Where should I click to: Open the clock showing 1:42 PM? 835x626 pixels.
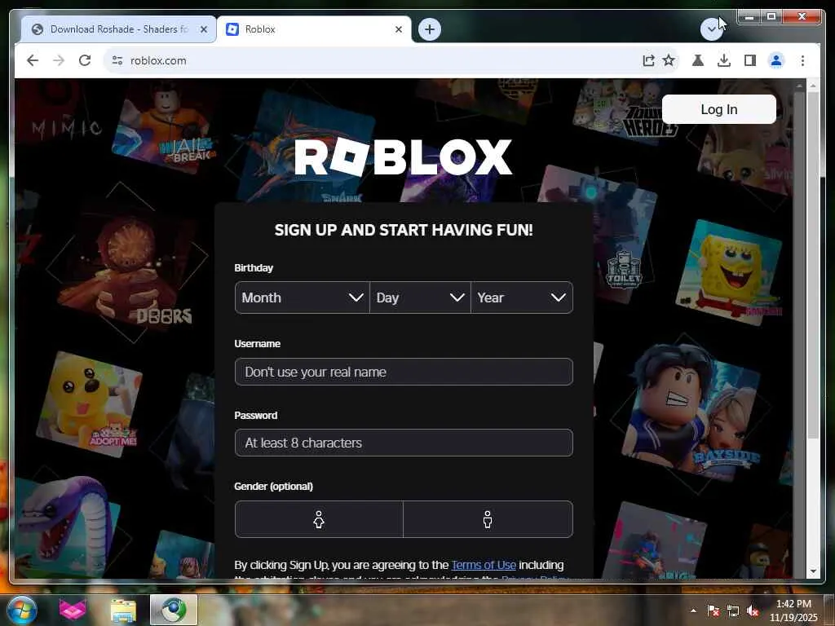[x=793, y=611]
